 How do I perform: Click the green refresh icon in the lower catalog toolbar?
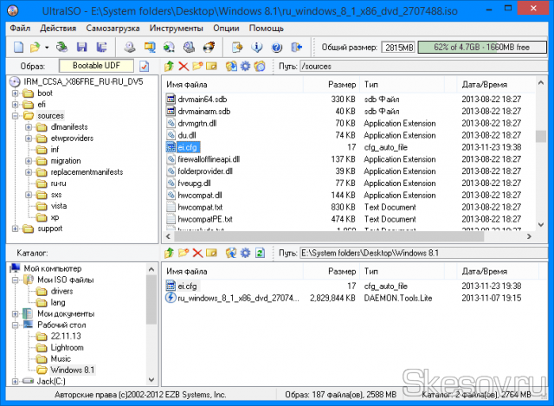259,253
